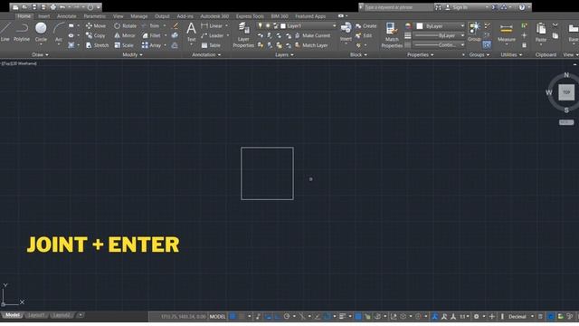
Task: Click the Paste clipboard icon
Action: pyautogui.click(x=541, y=32)
